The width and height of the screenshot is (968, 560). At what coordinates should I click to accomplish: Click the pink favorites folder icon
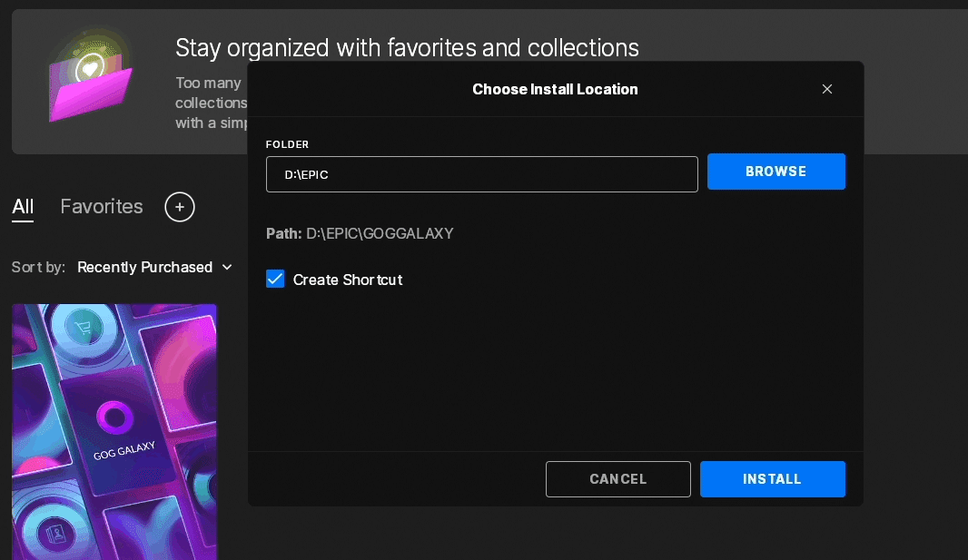90,75
